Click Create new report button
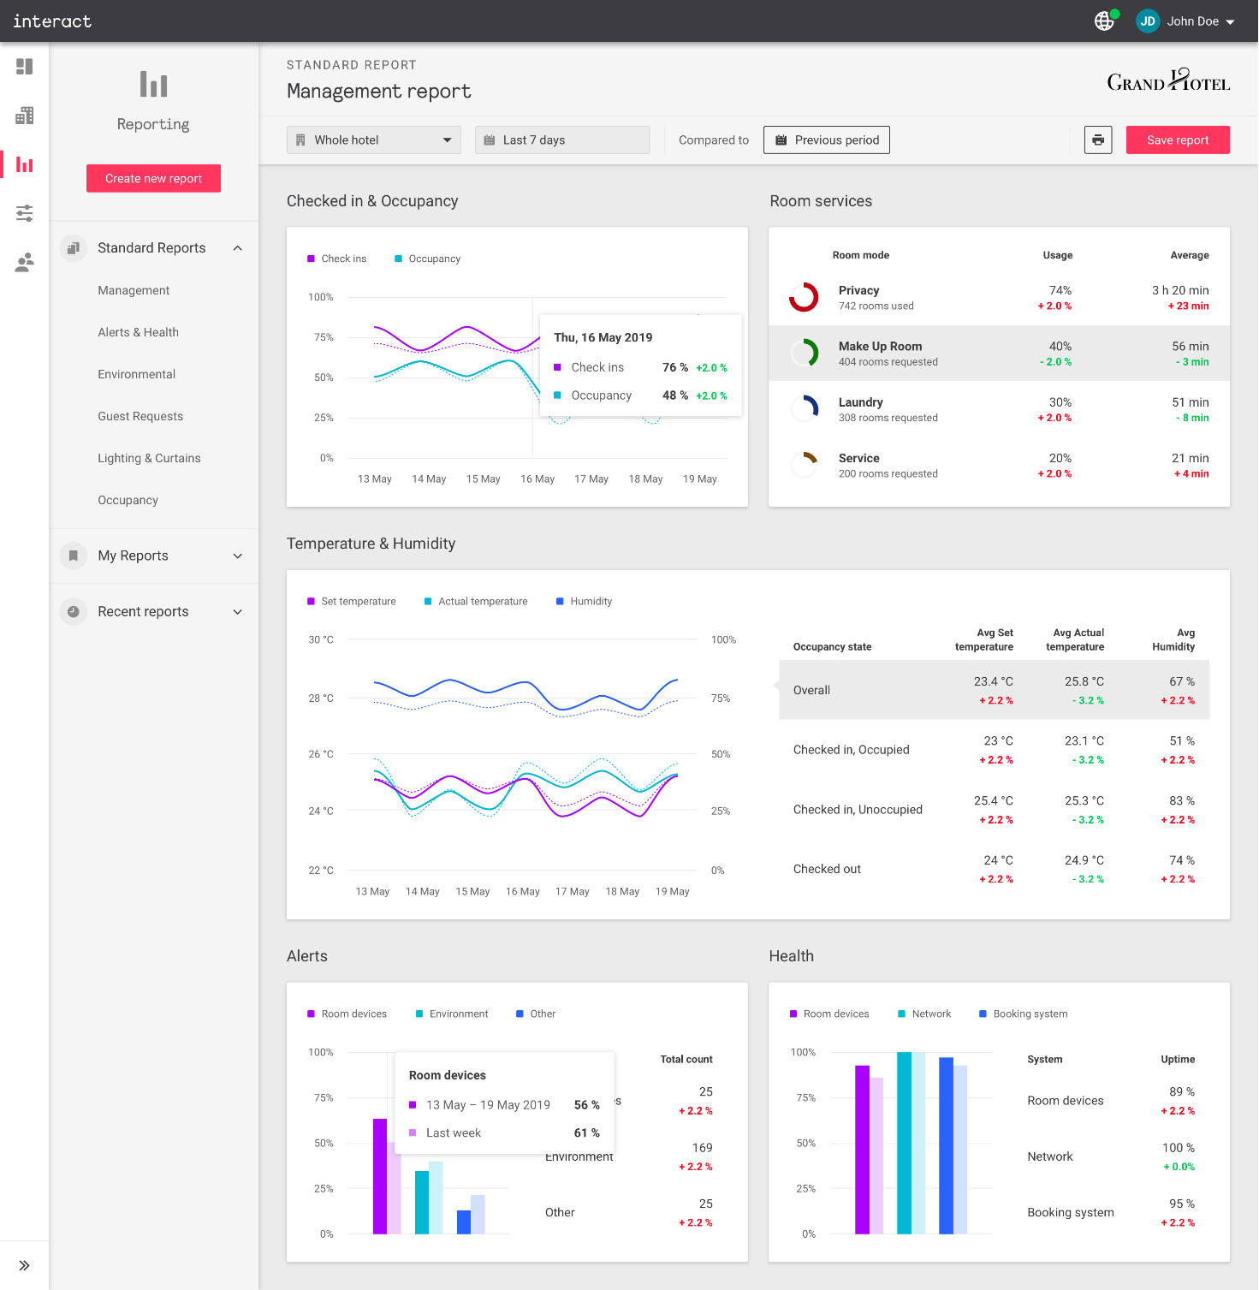The height and width of the screenshot is (1290, 1259). click(x=153, y=178)
